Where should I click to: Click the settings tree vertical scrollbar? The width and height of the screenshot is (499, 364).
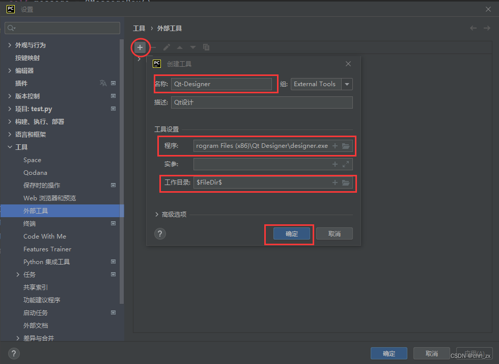point(121,171)
